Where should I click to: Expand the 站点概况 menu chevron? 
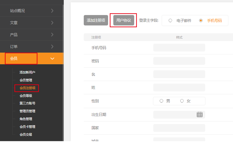point(52,11)
